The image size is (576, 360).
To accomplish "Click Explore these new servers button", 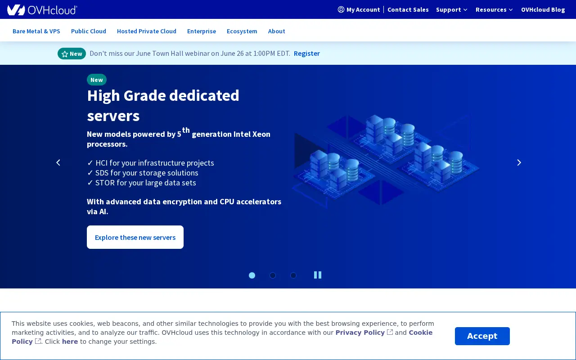I will tap(135, 237).
